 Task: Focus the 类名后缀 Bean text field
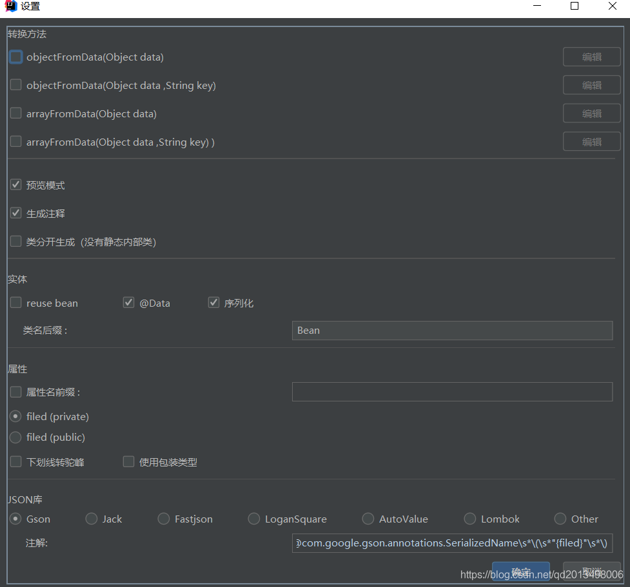coord(453,331)
